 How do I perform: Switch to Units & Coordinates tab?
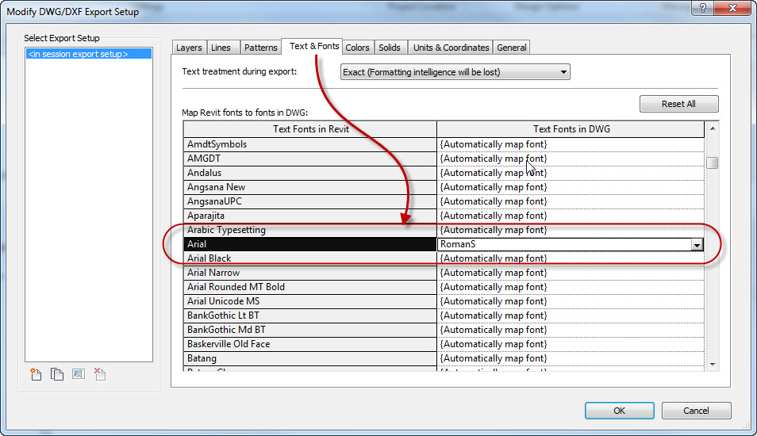click(x=451, y=48)
